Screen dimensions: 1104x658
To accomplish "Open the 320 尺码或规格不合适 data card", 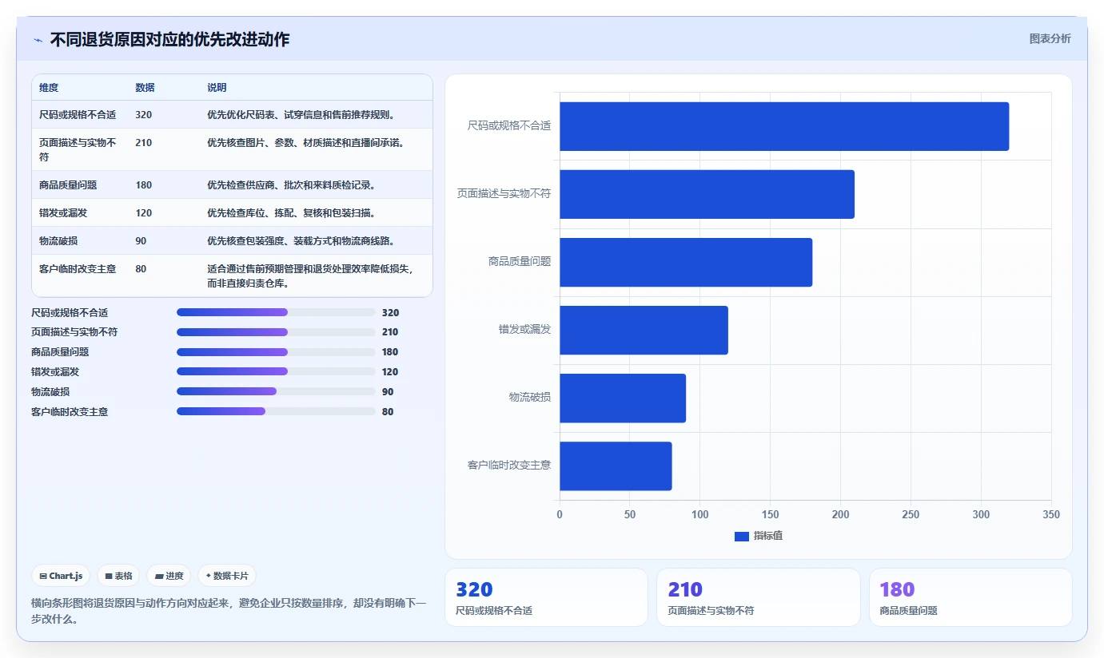I will pos(546,597).
